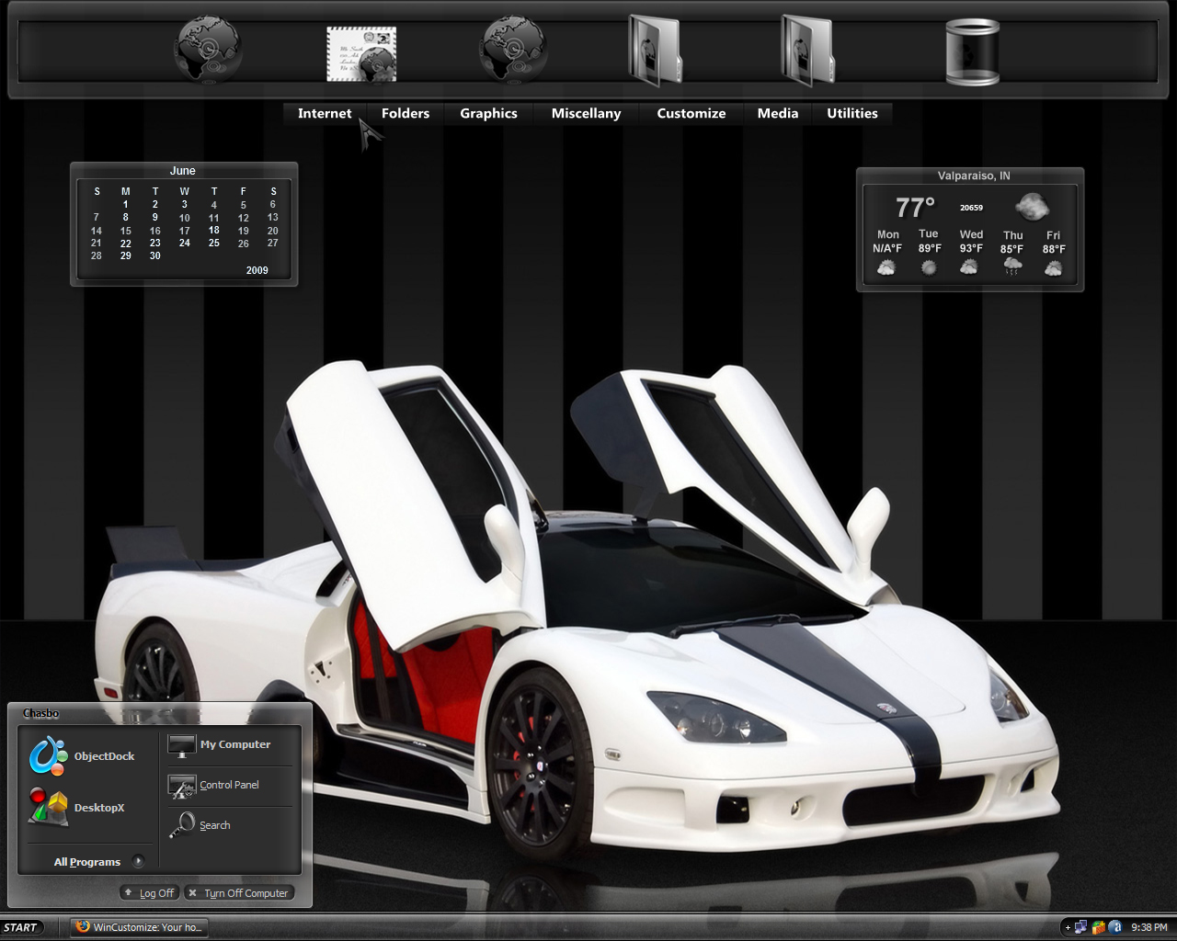Click the firewall tray icon
The height and width of the screenshot is (941, 1177).
(x=1098, y=927)
